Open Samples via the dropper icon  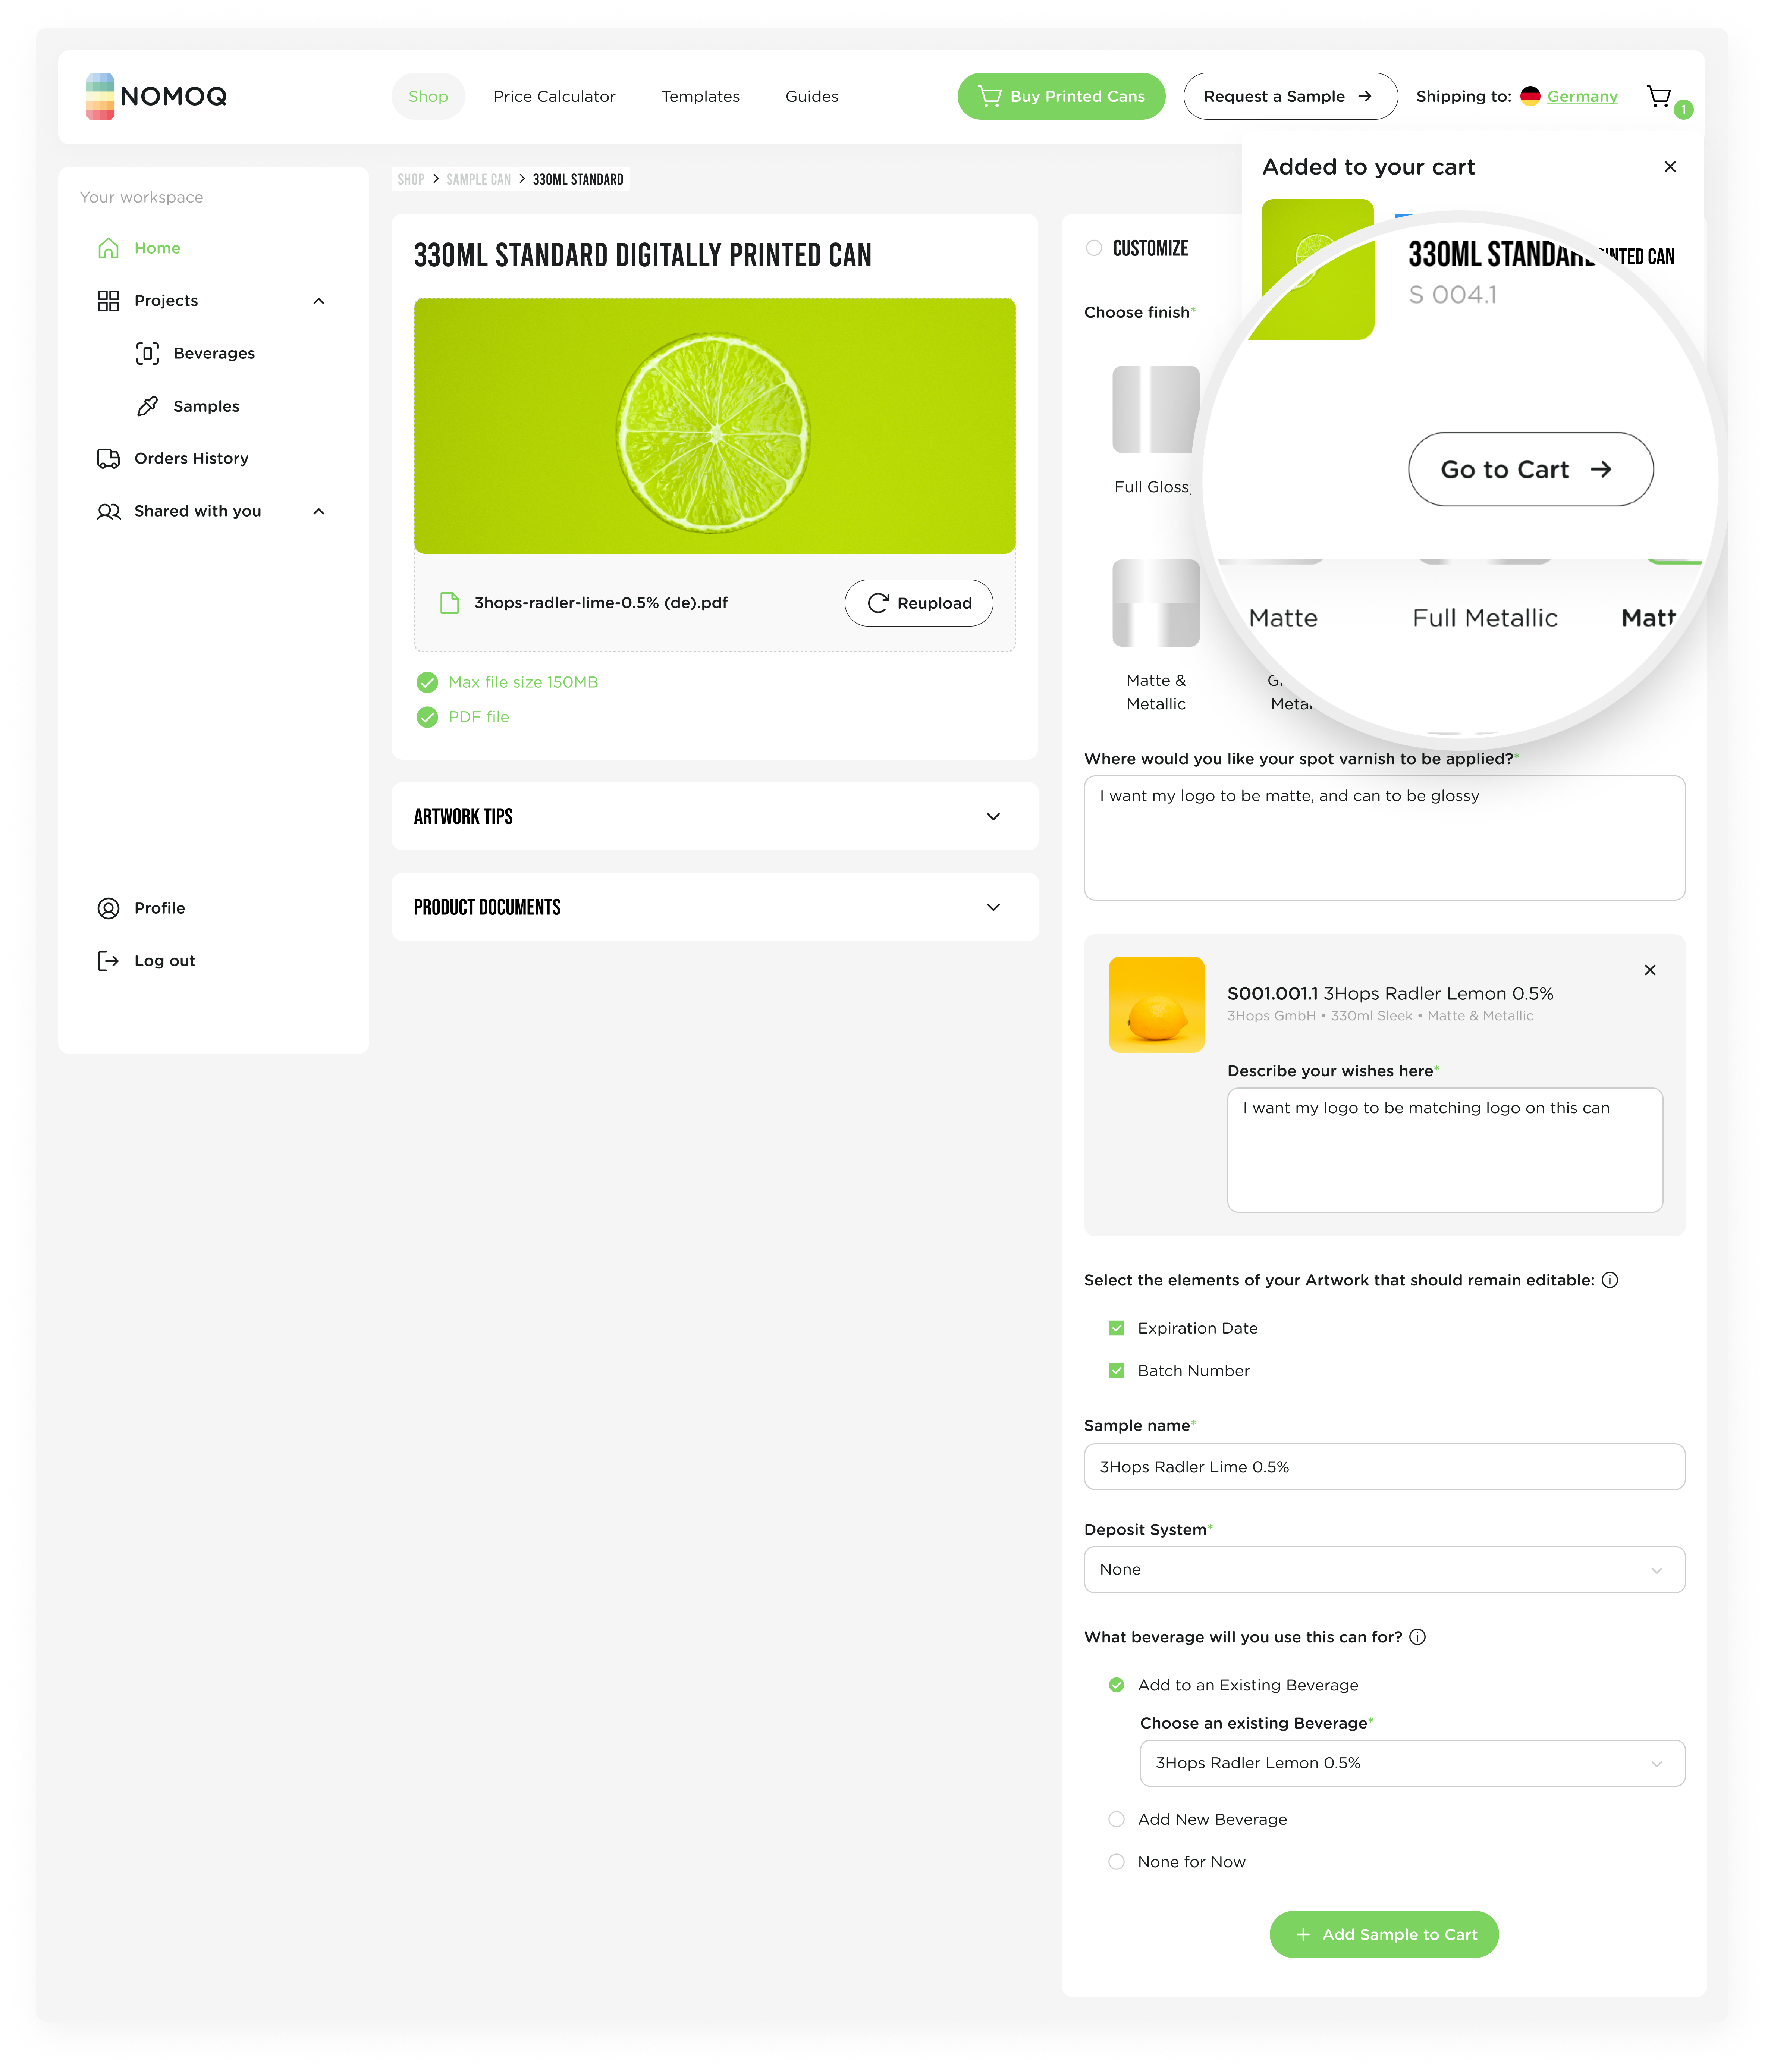pos(147,406)
